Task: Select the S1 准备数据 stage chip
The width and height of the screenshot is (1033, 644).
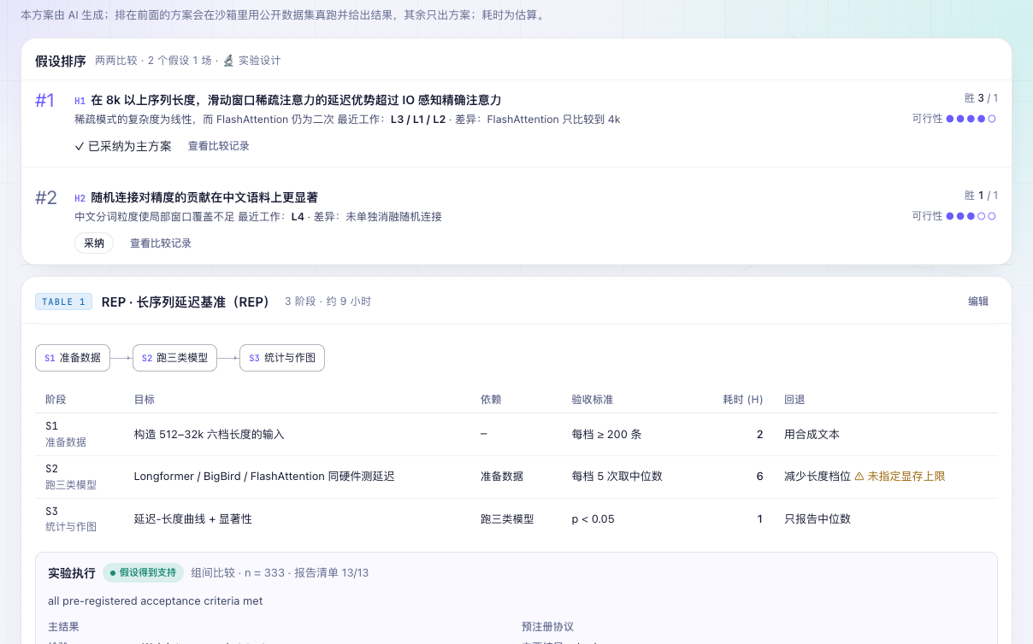Action: (73, 358)
